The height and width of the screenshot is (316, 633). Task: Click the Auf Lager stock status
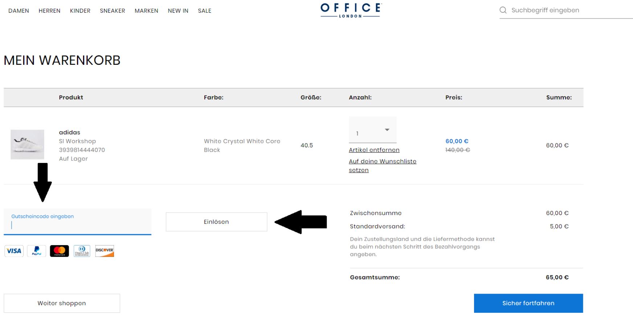click(73, 159)
